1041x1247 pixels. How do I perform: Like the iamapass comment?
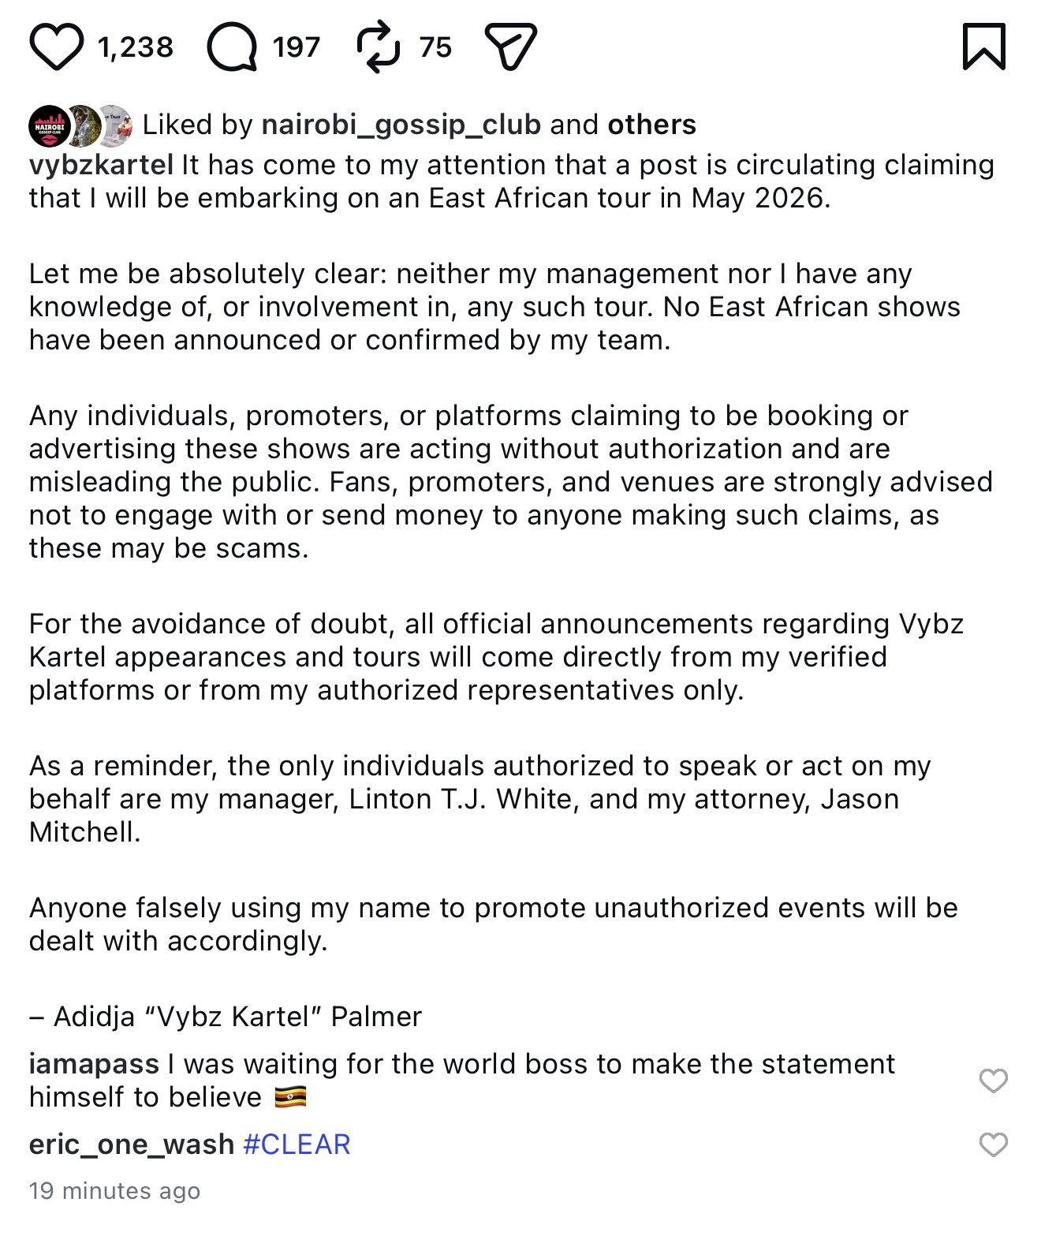pos(993,1080)
